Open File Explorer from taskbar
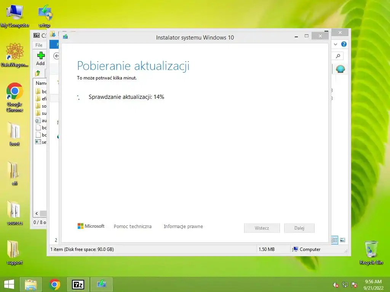 click(31, 284)
